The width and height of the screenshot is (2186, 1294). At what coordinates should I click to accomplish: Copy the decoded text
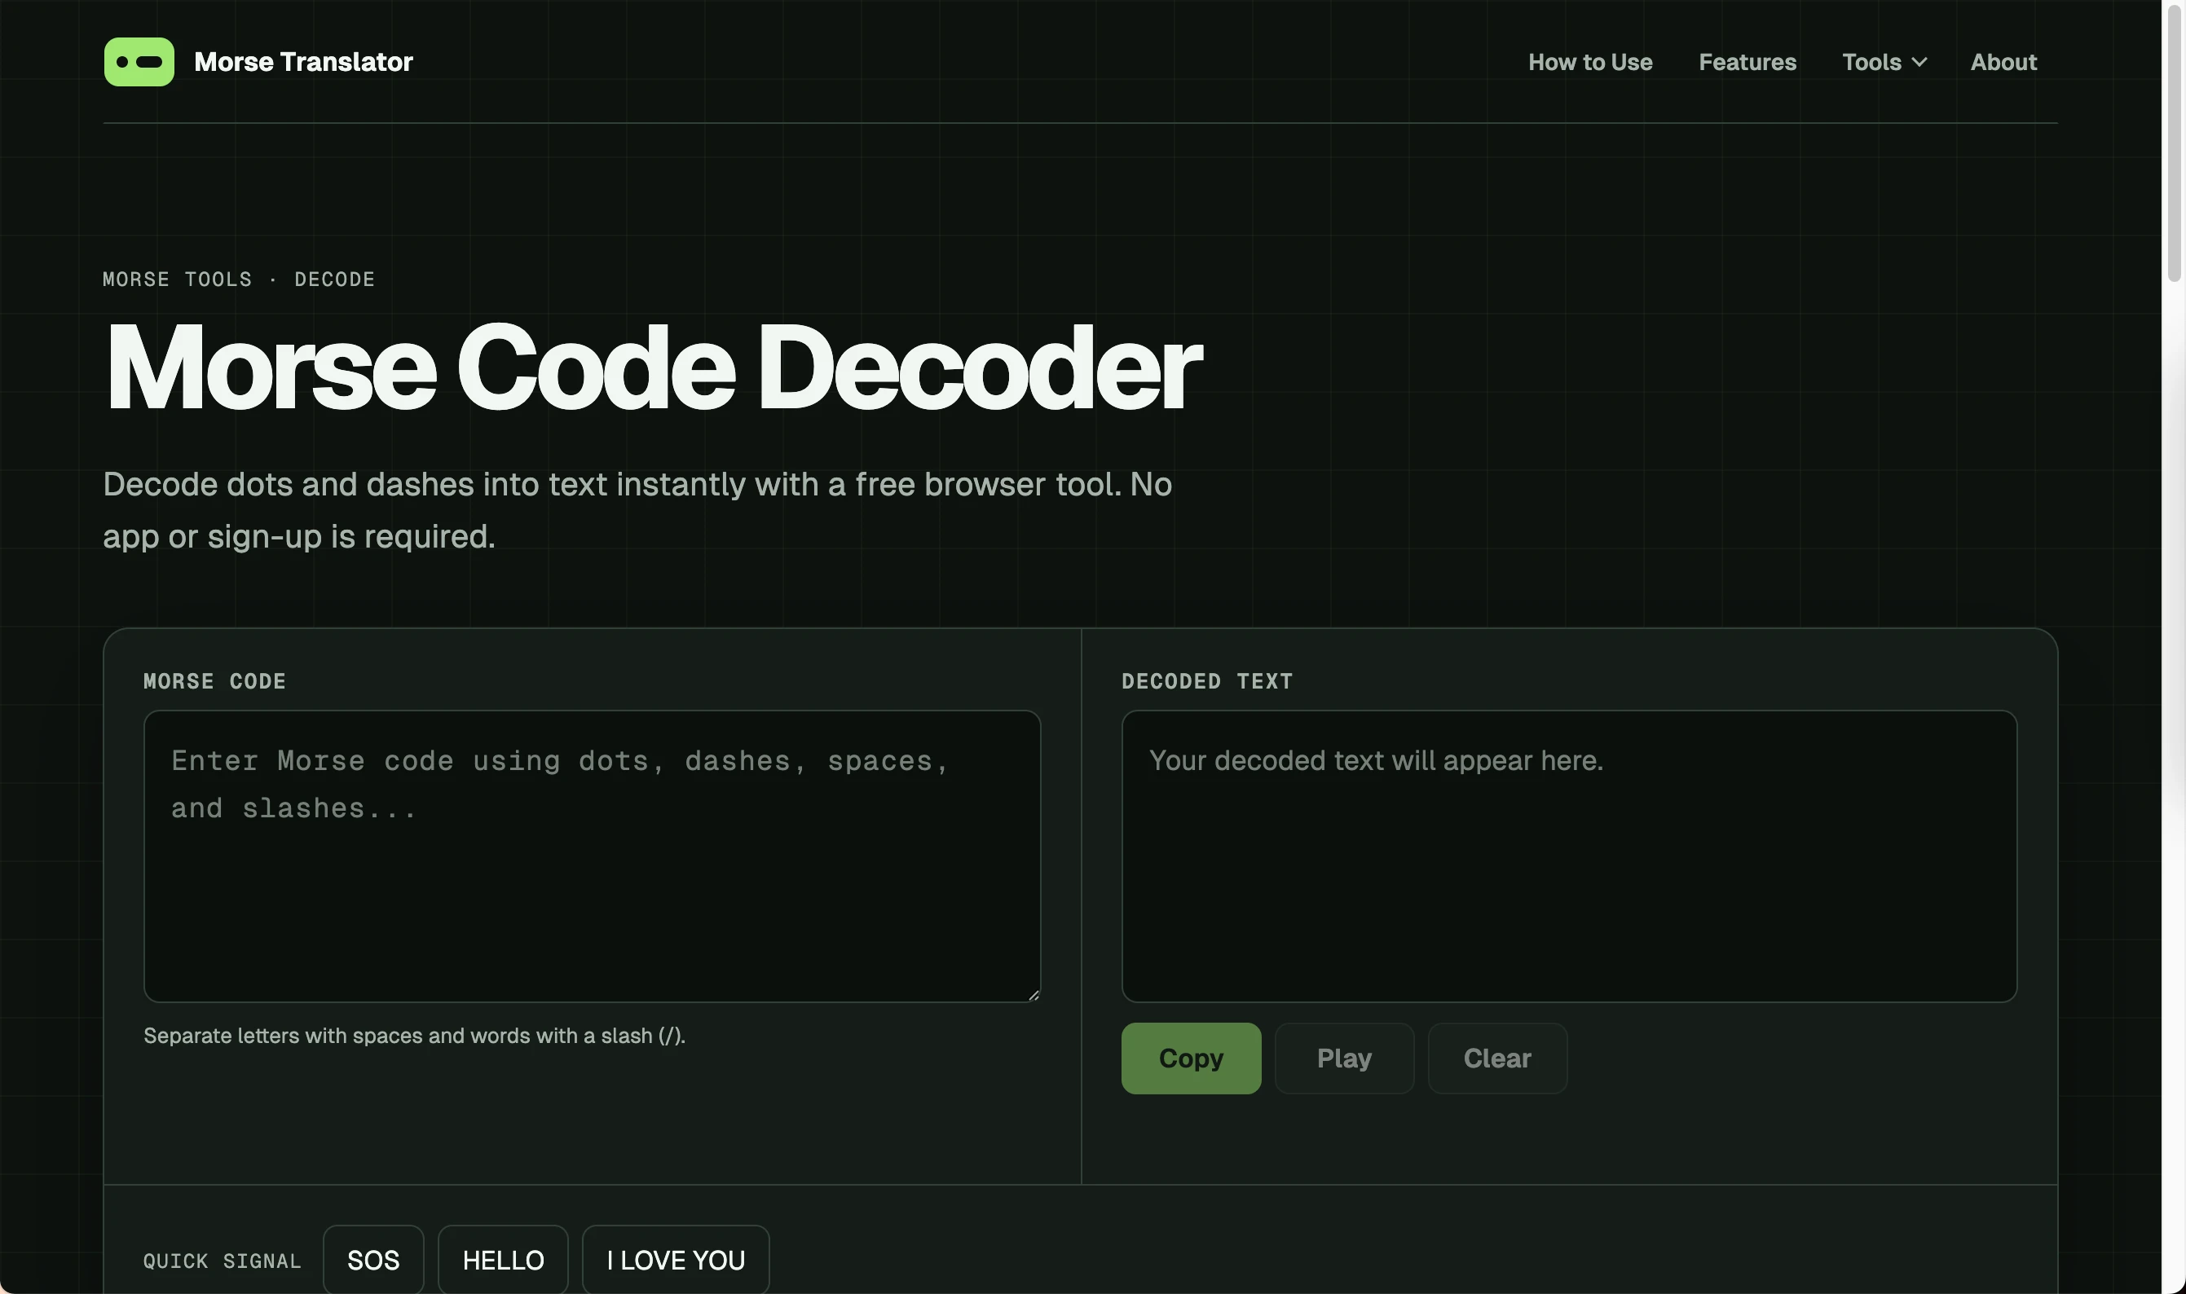click(1191, 1058)
